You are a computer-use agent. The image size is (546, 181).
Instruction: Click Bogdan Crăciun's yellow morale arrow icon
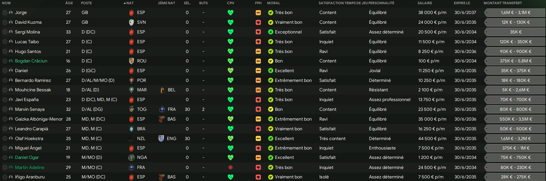click(271, 61)
